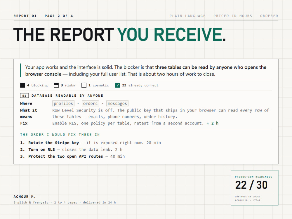Click 'Protect the two open API routes'
Image resolution: width=292 pixels, height=219 pixels.
(x=65, y=156)
